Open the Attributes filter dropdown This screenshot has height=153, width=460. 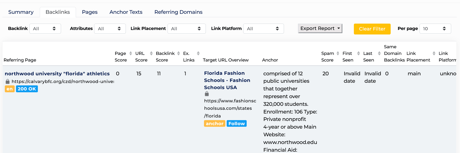110,29
